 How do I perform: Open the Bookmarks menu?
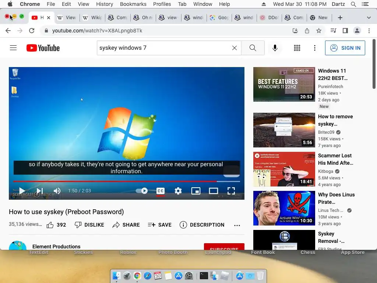coord(133,4)
